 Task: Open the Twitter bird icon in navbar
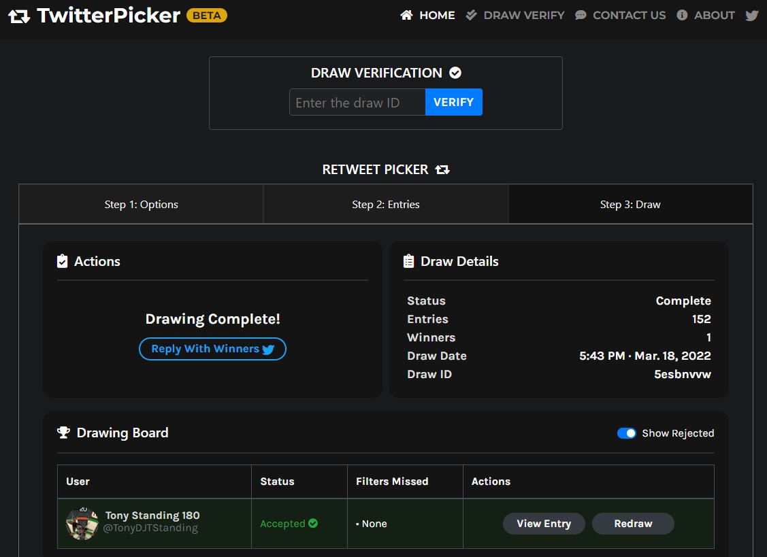(x=752, y=15)
